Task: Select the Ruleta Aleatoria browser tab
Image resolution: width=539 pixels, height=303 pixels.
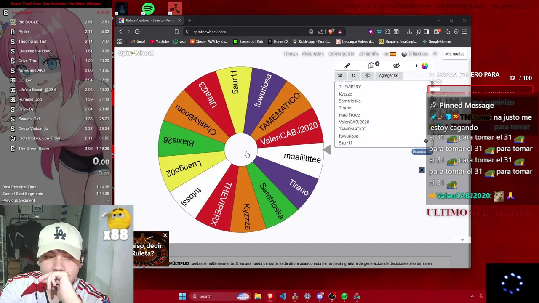Action: coord(150,20)
